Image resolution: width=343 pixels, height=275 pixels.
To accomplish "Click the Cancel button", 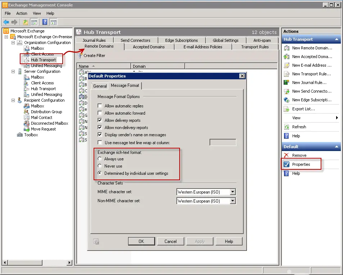I will pyautogui.click(x=170, y=241).
